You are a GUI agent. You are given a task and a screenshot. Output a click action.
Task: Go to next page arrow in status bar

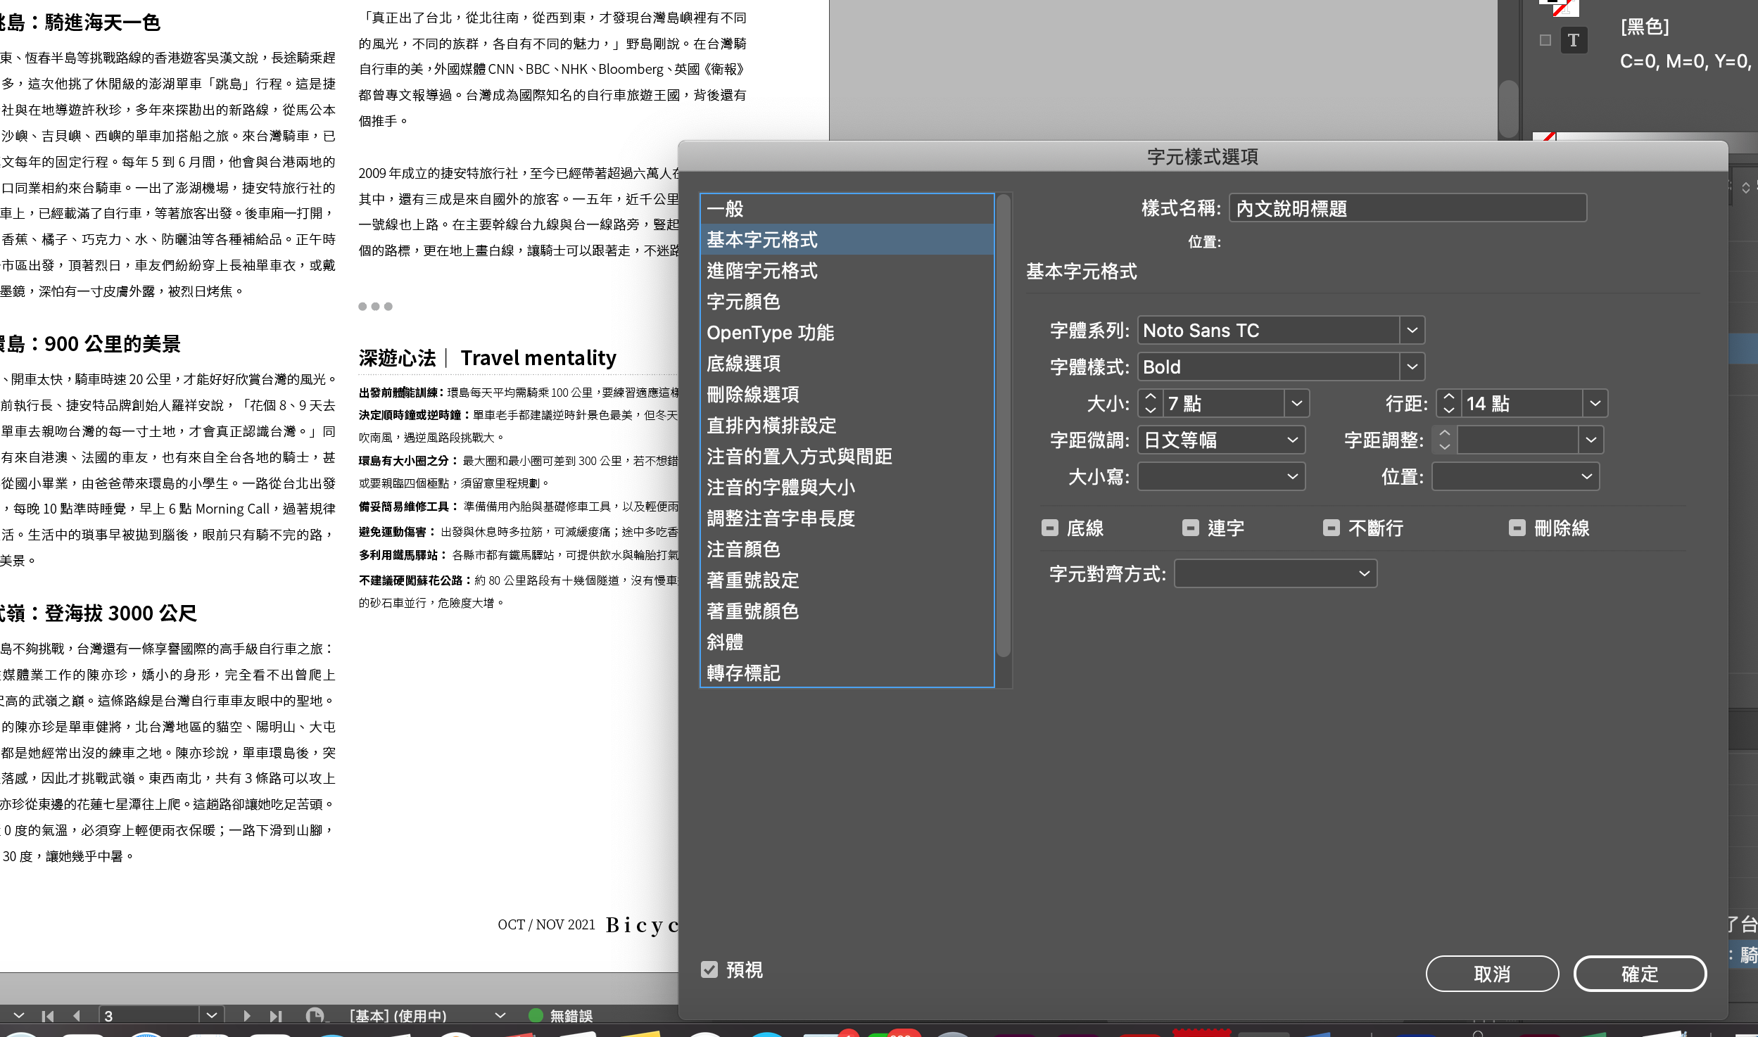(246, 1016)
